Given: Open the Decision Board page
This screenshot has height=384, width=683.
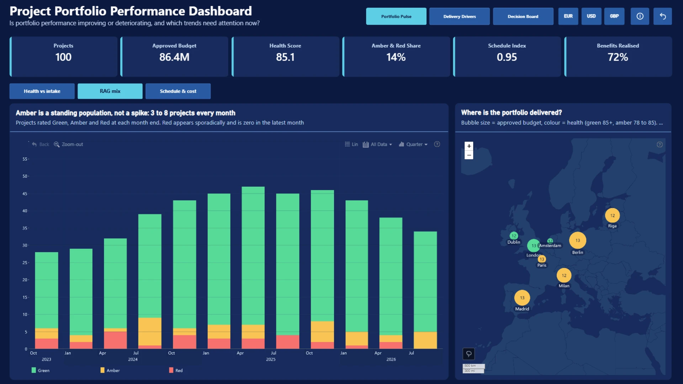Looking at the screenshot, I should [523, 16].
